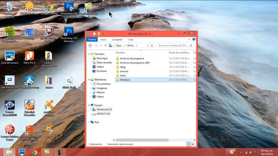Open the CyberLink Power2Go shortcut
The image size is (278, 156).
tap(30, 108)
